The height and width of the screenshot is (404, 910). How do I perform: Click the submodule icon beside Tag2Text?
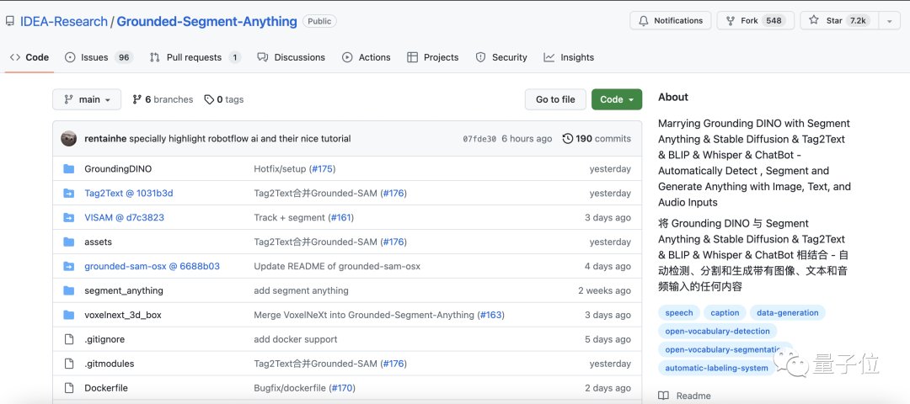pyautogui.click(x=69, y=194)
